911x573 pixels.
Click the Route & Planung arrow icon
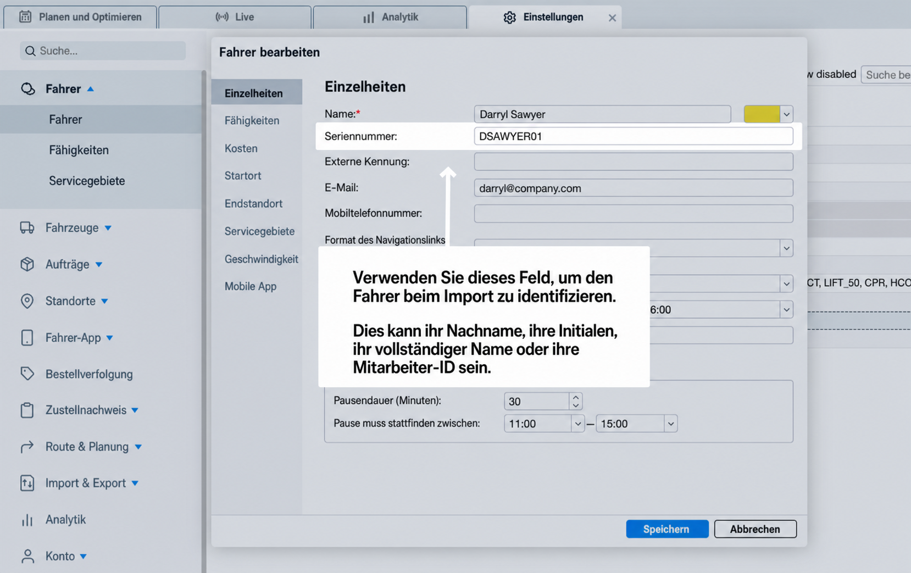tap(27, 447)
